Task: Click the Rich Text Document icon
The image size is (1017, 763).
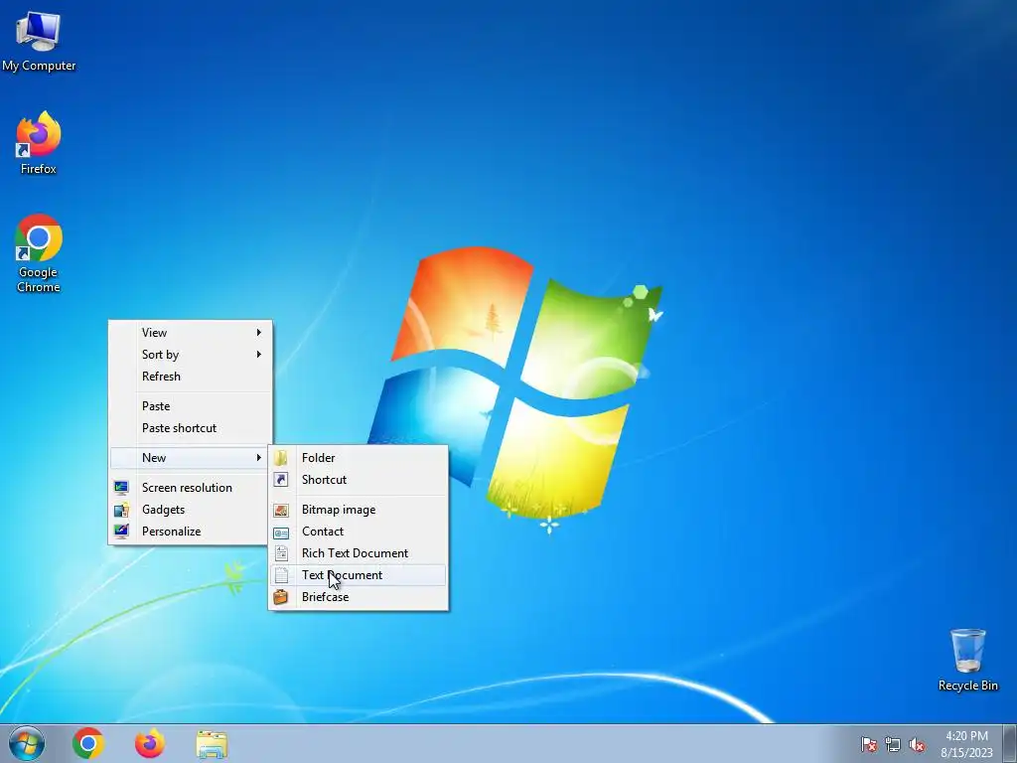Action: pyautogui.click(x=281, y=553)
